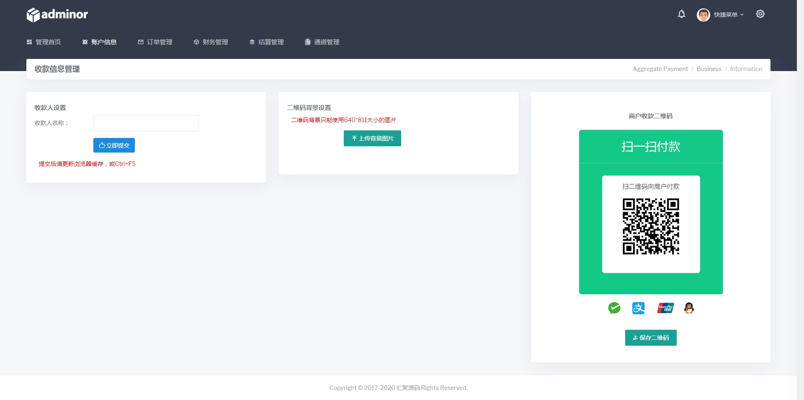This screenshot has height=400, width=804.
Task: Click the Ctrl+F5 cache refresh notice
Action: pyautogui.click(x=87, y=164)
